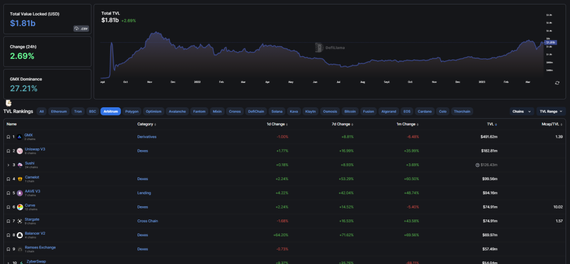The image size is (570, 264).
Task: Switch to the Tron chain tab
Action: pos(78,112)
